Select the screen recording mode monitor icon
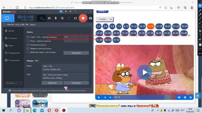This screenshot has height=113, width=202. pos(7,18)
